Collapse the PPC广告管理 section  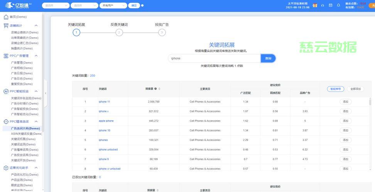tap(36, 56)
